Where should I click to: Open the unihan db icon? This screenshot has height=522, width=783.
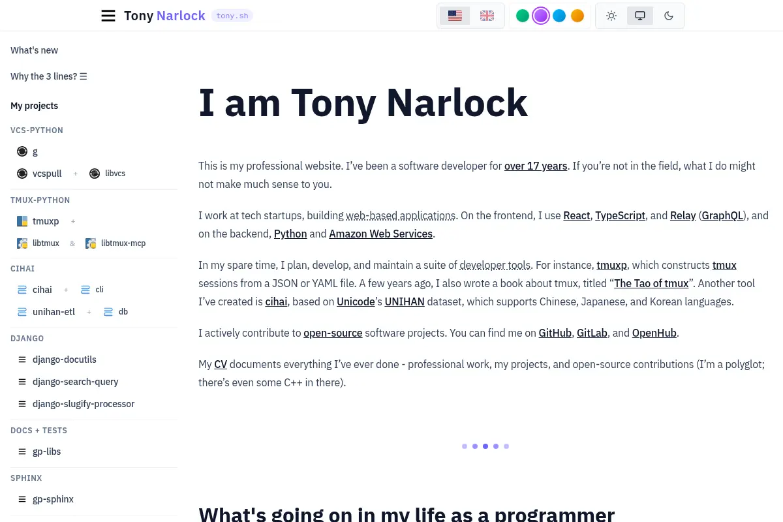108,312
